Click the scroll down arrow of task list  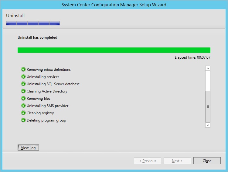coord(208,125)
